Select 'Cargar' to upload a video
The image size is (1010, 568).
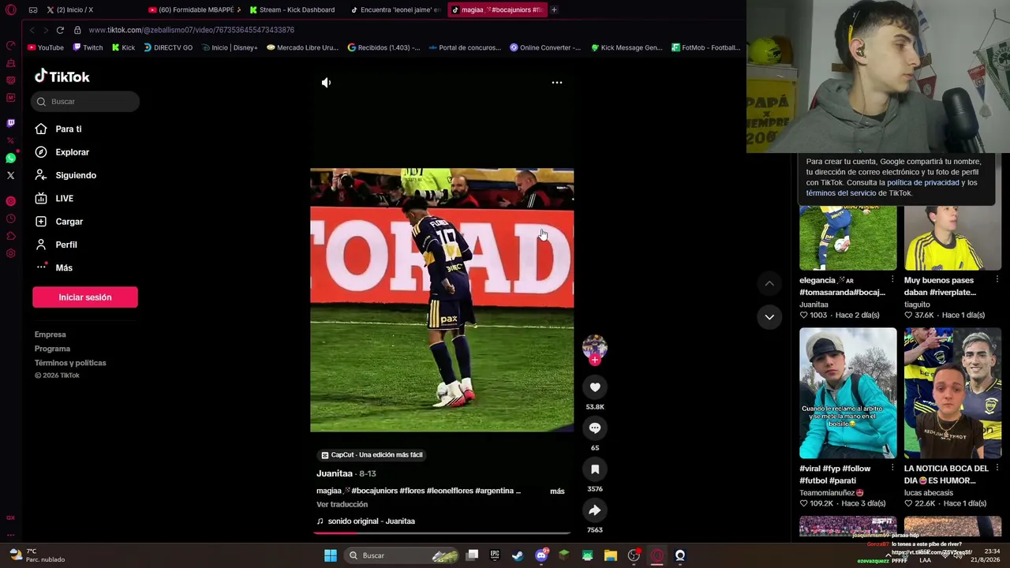[x=59, y=222]
